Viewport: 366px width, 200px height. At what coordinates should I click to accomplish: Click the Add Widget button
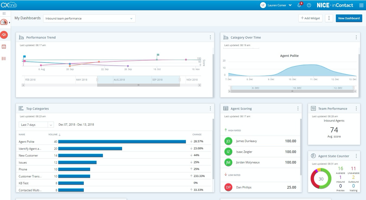click(310, 18)
